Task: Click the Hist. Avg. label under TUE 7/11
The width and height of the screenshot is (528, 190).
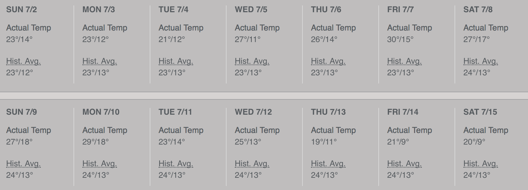Action: [176, 164]
